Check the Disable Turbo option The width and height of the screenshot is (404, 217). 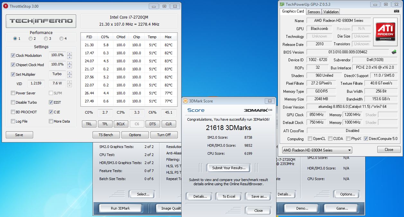(13, 102)
